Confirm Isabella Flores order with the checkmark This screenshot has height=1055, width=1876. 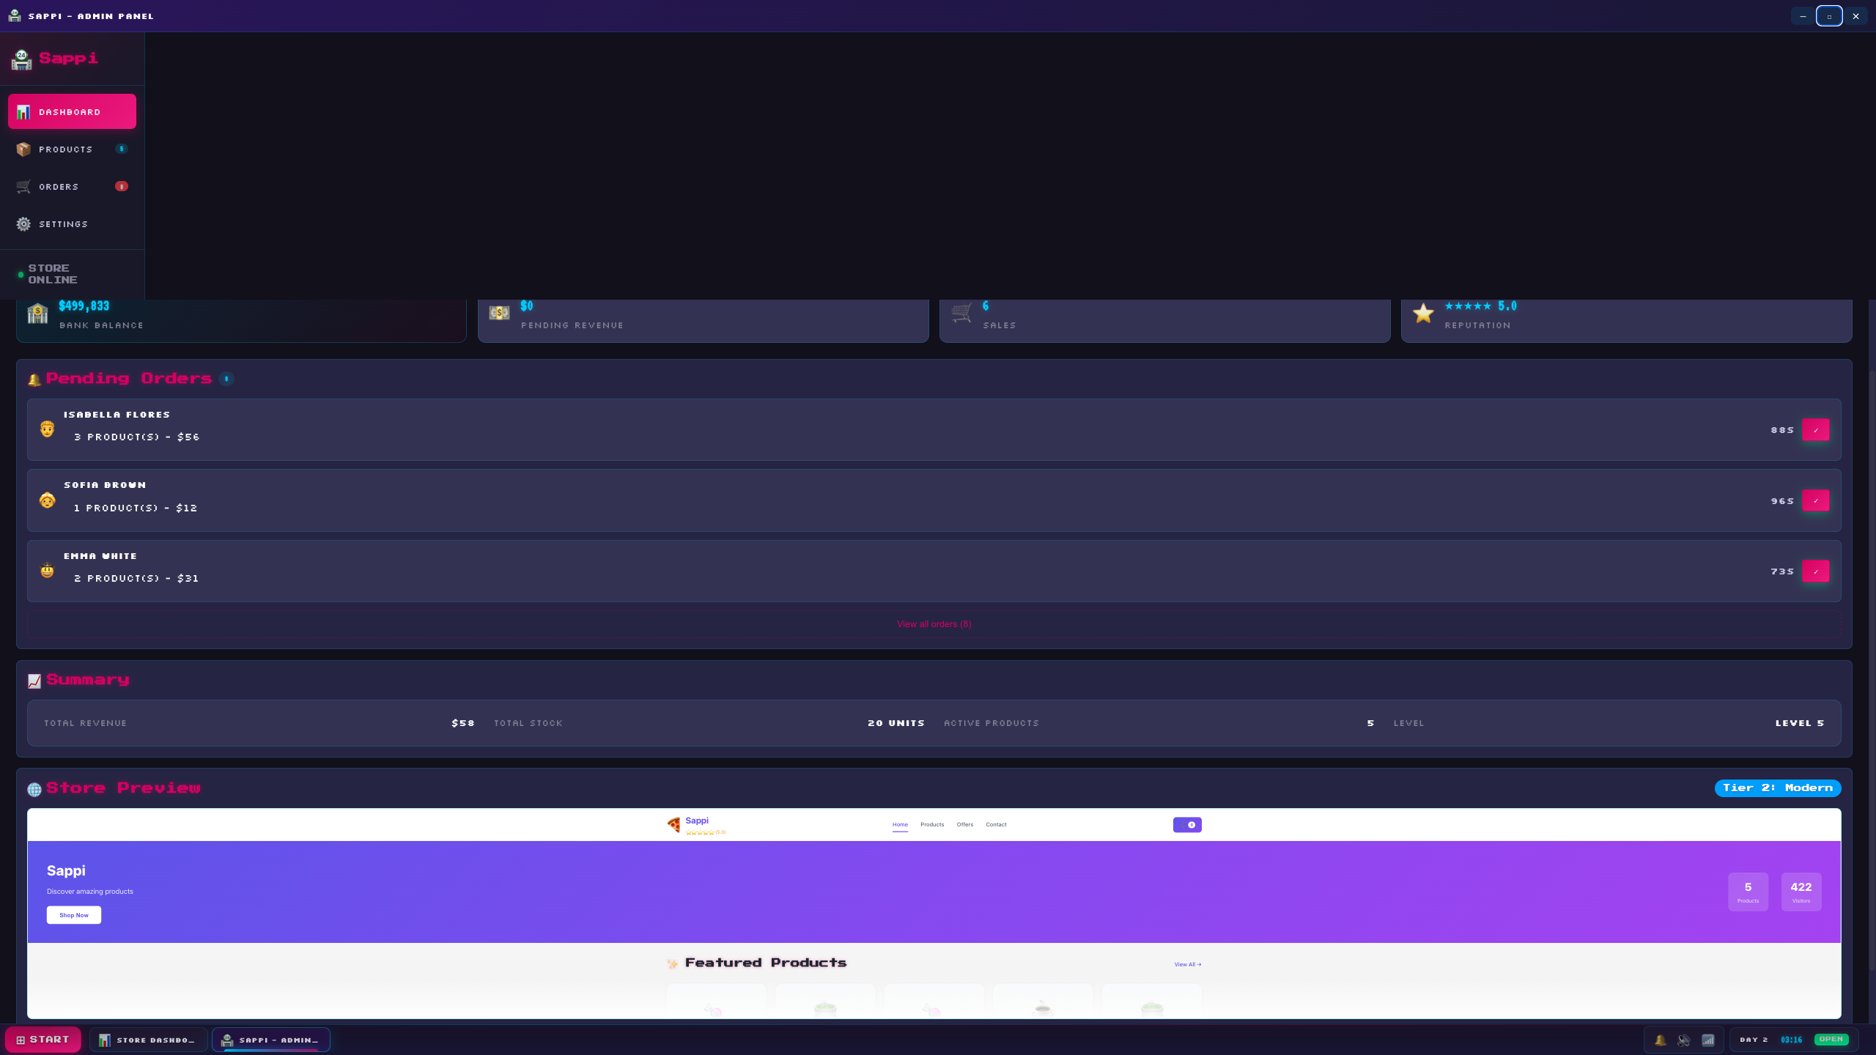(x=1815, y=430)
